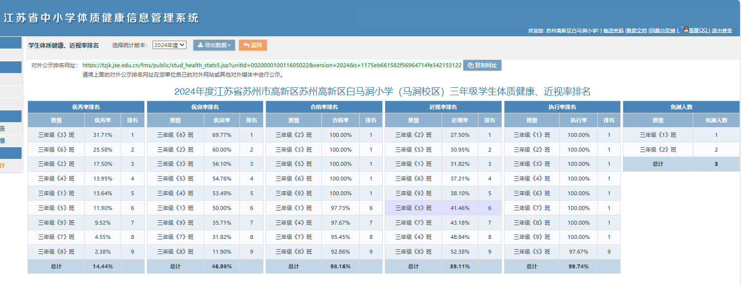Screen dimensions: 741x286
Task: Click the 46.98% total good rate
Action: [x=222, y=266]
